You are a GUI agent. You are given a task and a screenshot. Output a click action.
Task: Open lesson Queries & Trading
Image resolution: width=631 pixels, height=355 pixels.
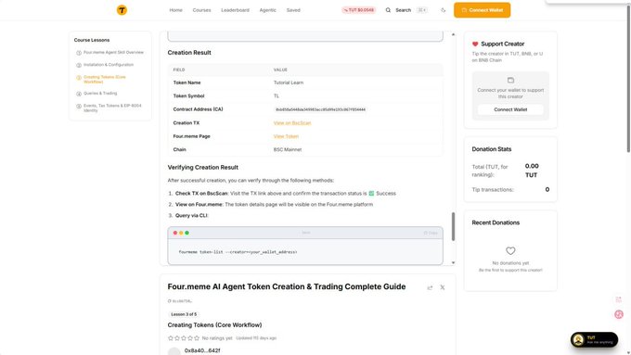(x=100, y=94)
